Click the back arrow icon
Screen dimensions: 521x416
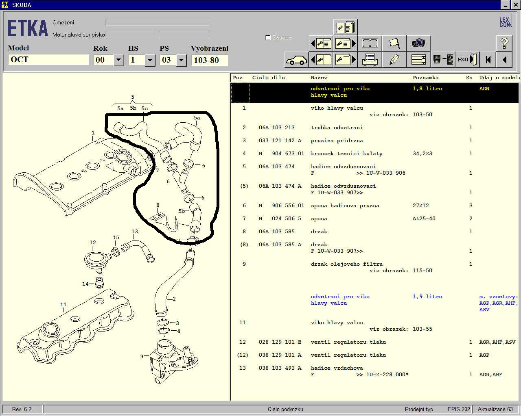504,60
